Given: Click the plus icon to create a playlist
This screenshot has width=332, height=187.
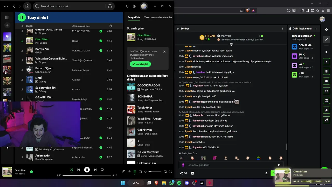Looking at the screenshot, I should [7, 25].
